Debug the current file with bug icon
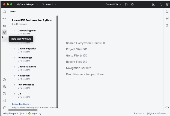The height and width of the screenshot is (116, 170). coord(132,4)
